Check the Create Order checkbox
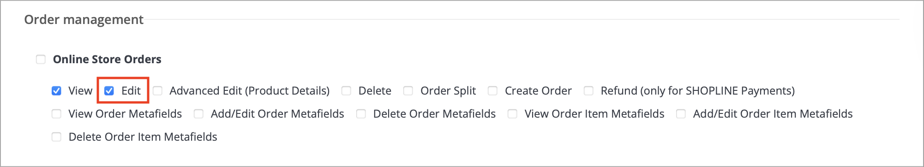The height and width of the screenshot is (167, 924). point(492,91)
